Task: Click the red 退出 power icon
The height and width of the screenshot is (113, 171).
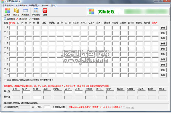Action: [45, 11]
